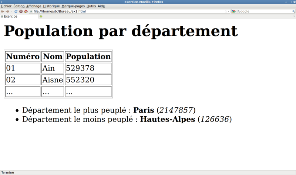
Task: Select the Exercice tab
Action: [x=19, y=16]
